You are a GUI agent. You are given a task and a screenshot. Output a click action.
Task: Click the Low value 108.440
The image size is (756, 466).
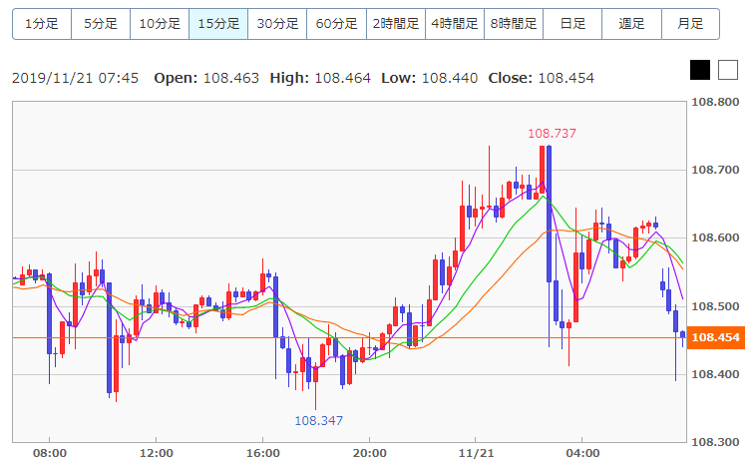[x=450, y=78]
